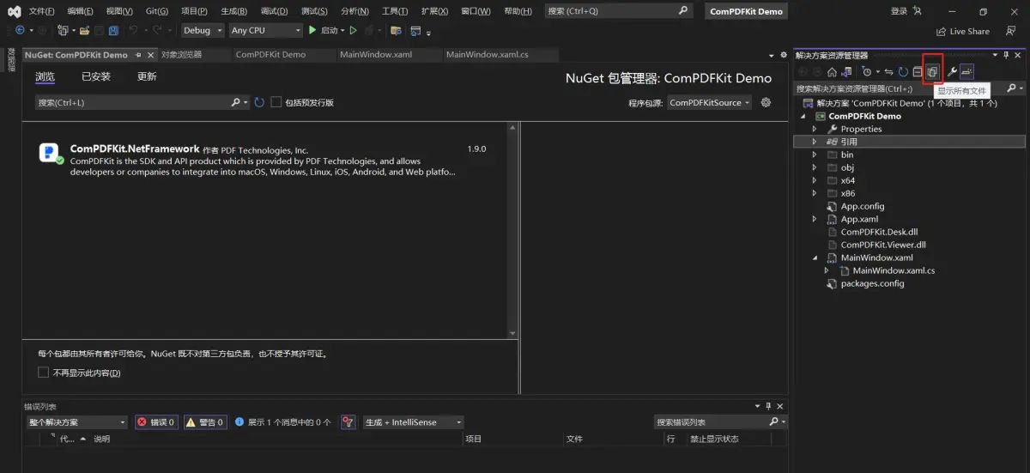Select packages.config in Solution Explorer
Viewport: 1030px width, 473px height.
[x=872, y=283]
